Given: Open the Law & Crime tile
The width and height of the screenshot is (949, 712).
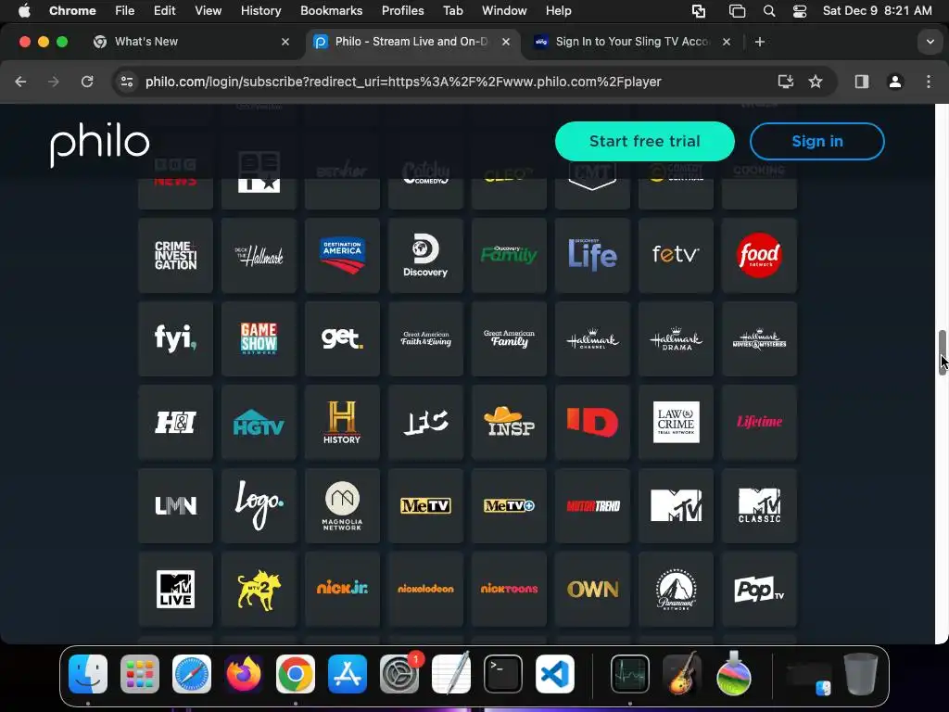Looking at the screenshot, I should click(676, 423).
